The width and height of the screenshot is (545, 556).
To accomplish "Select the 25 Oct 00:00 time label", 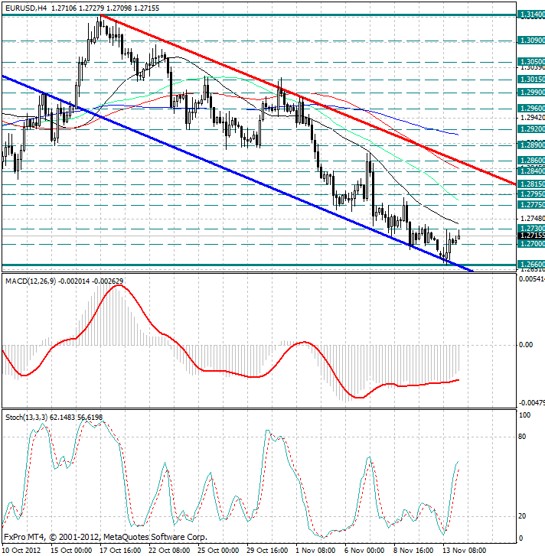I will pos(218,551).
